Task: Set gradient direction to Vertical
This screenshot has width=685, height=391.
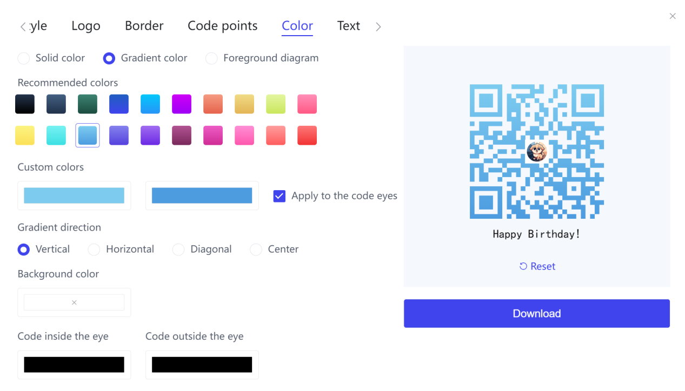Action: click(44, 249)
